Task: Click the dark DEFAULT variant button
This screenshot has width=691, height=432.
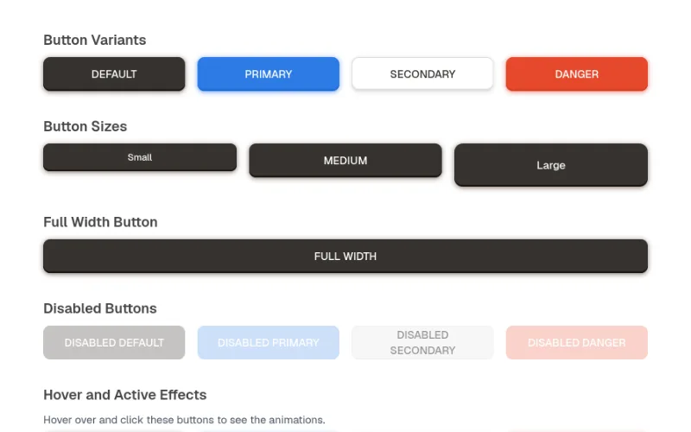Action: (114, 74)
